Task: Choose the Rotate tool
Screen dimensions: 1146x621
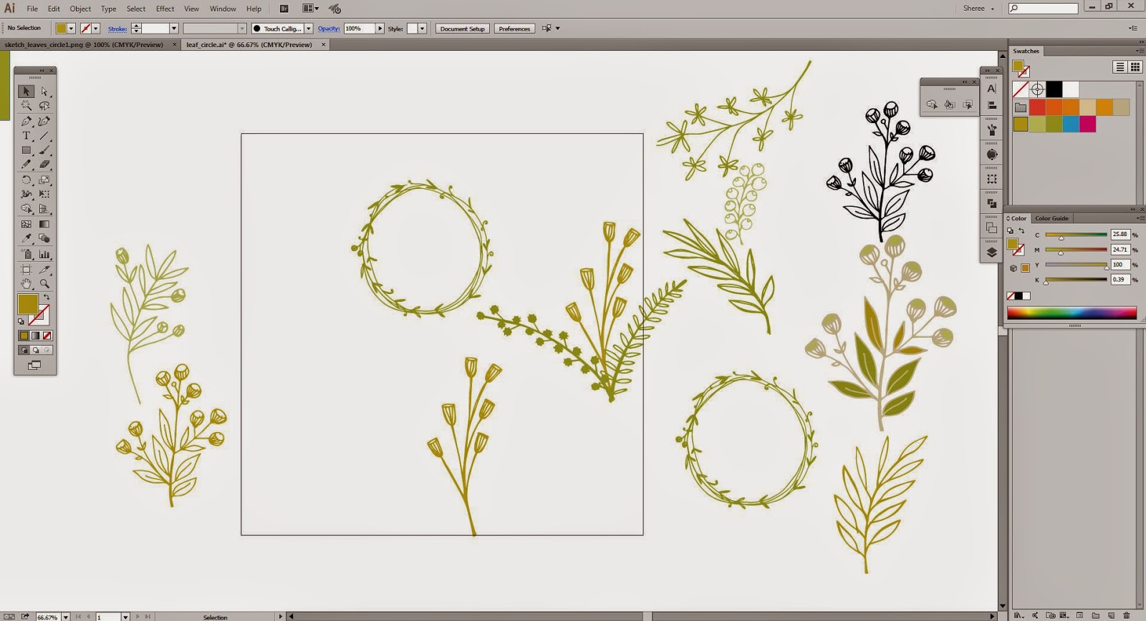Action: coord(26,180)
